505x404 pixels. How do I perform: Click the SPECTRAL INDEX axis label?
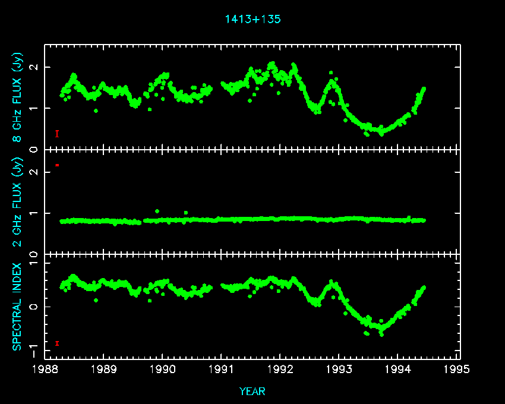(x=18, y=307)
